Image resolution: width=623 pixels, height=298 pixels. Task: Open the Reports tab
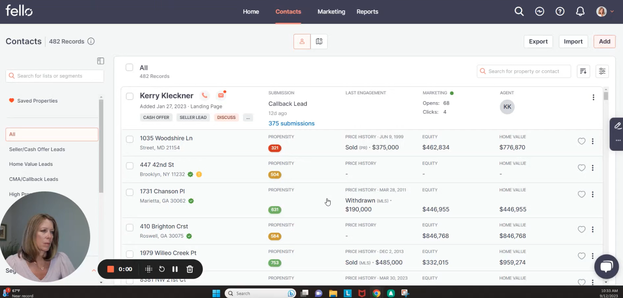click(367, 12)
